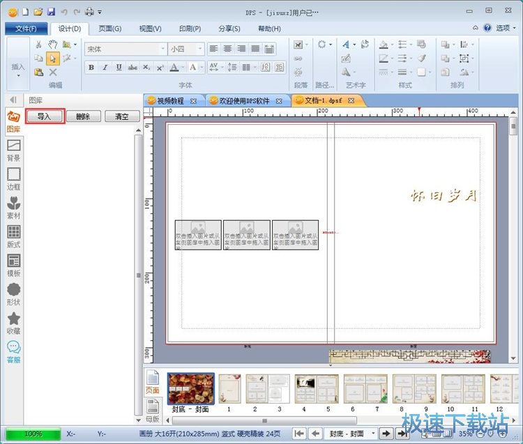Image resolution: width=523 pixels, height=444 pixels.
Task: Open the 模板 template panel
Action: [x=13, y=265]
